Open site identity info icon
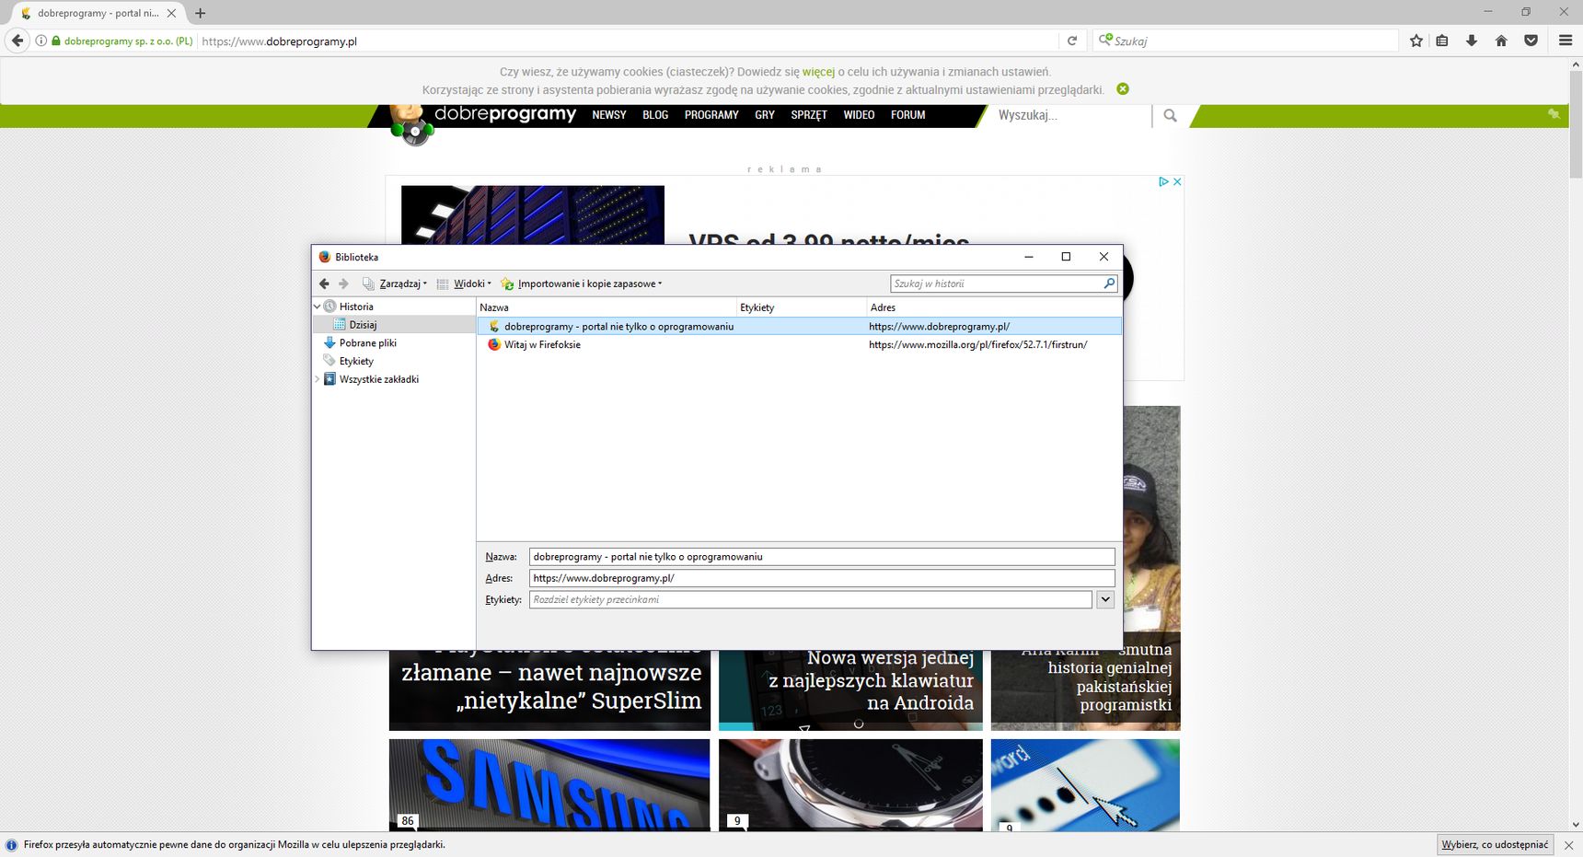 click(40, 41)
